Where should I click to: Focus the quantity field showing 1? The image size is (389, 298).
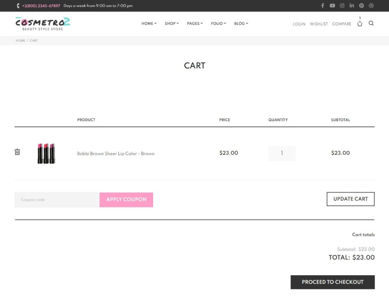click(x=281, y=154)
